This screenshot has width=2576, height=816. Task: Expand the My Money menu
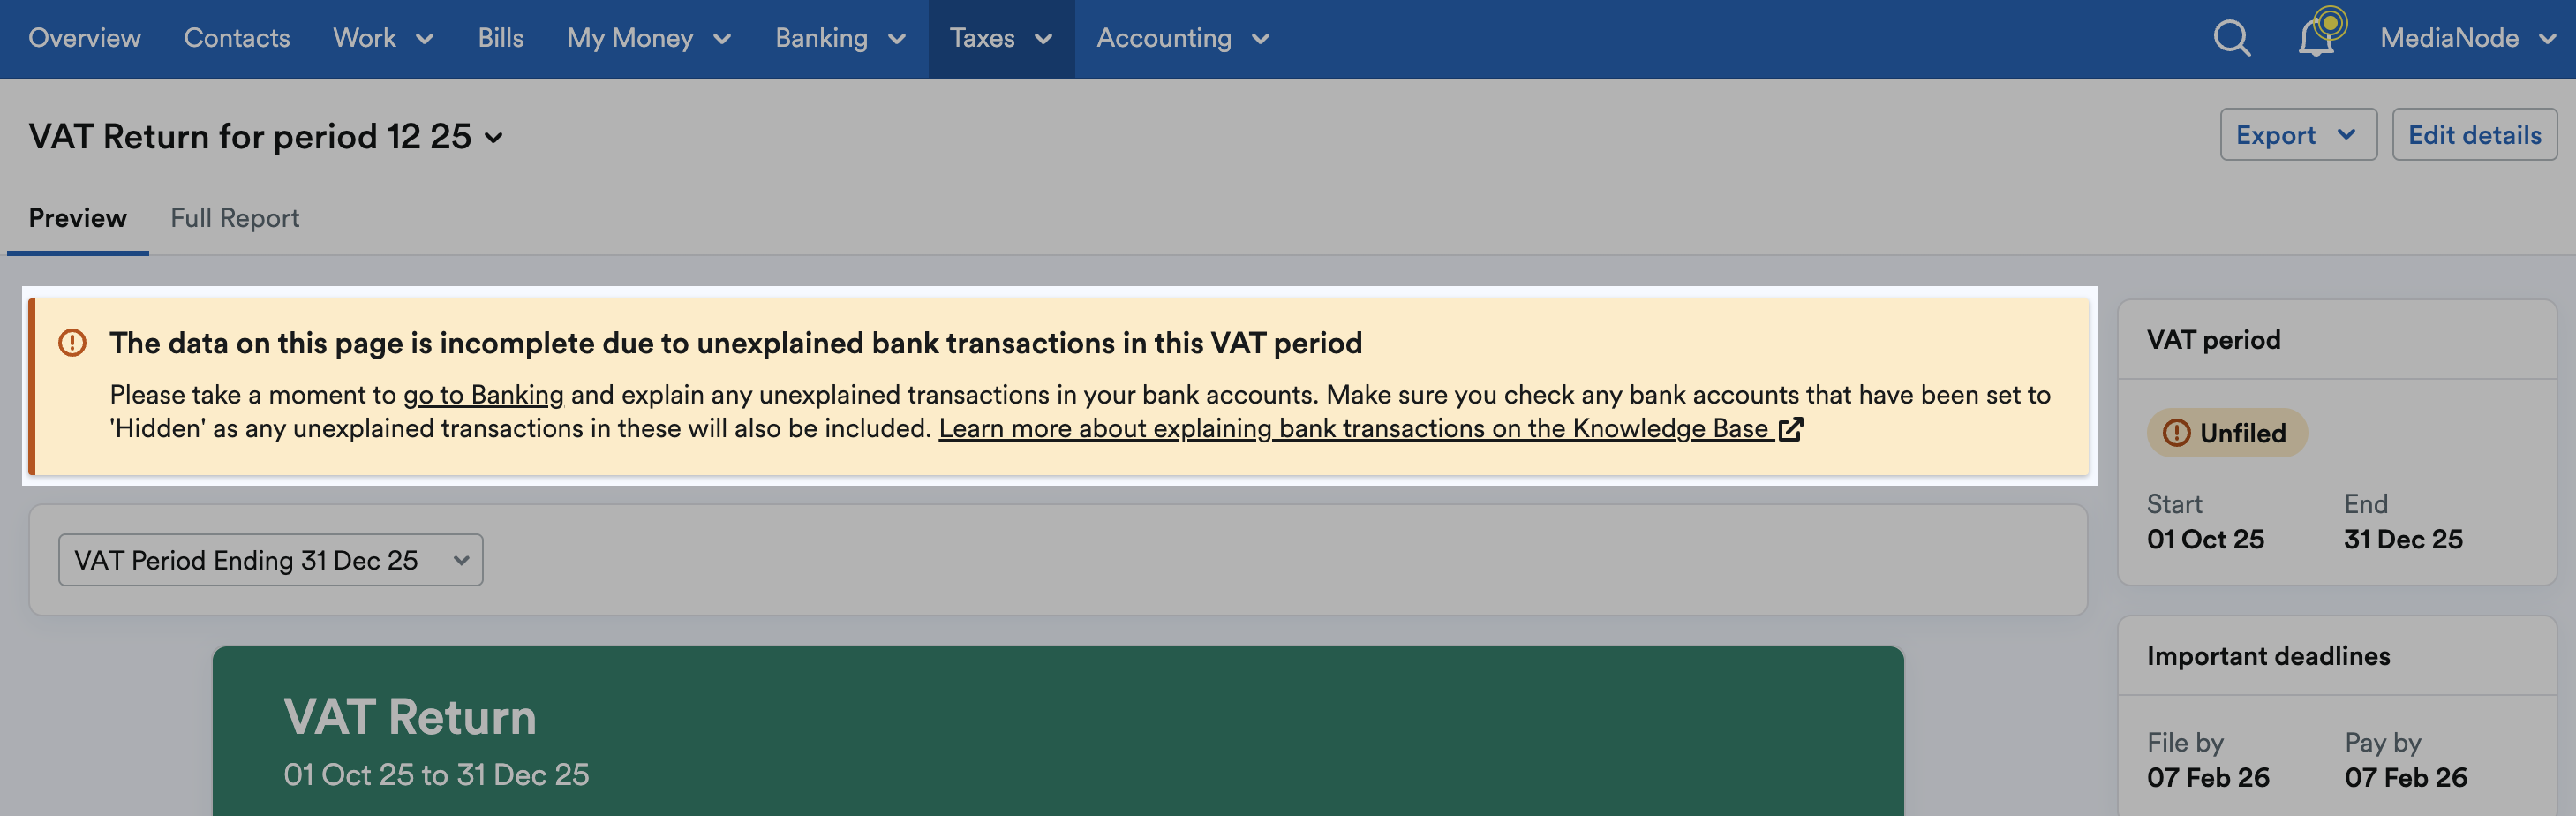[x=648, y=38]
